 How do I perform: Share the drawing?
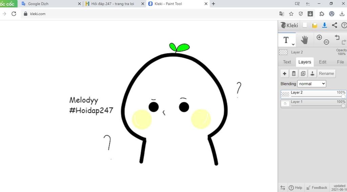coord(334,25)
